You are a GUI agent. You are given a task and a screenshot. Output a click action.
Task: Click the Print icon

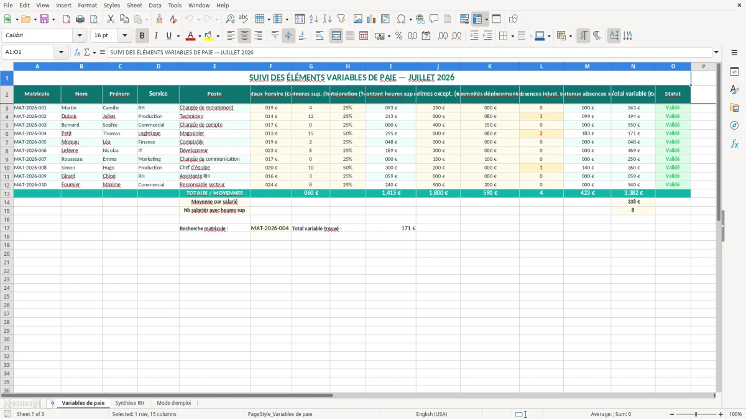(80, 19)
